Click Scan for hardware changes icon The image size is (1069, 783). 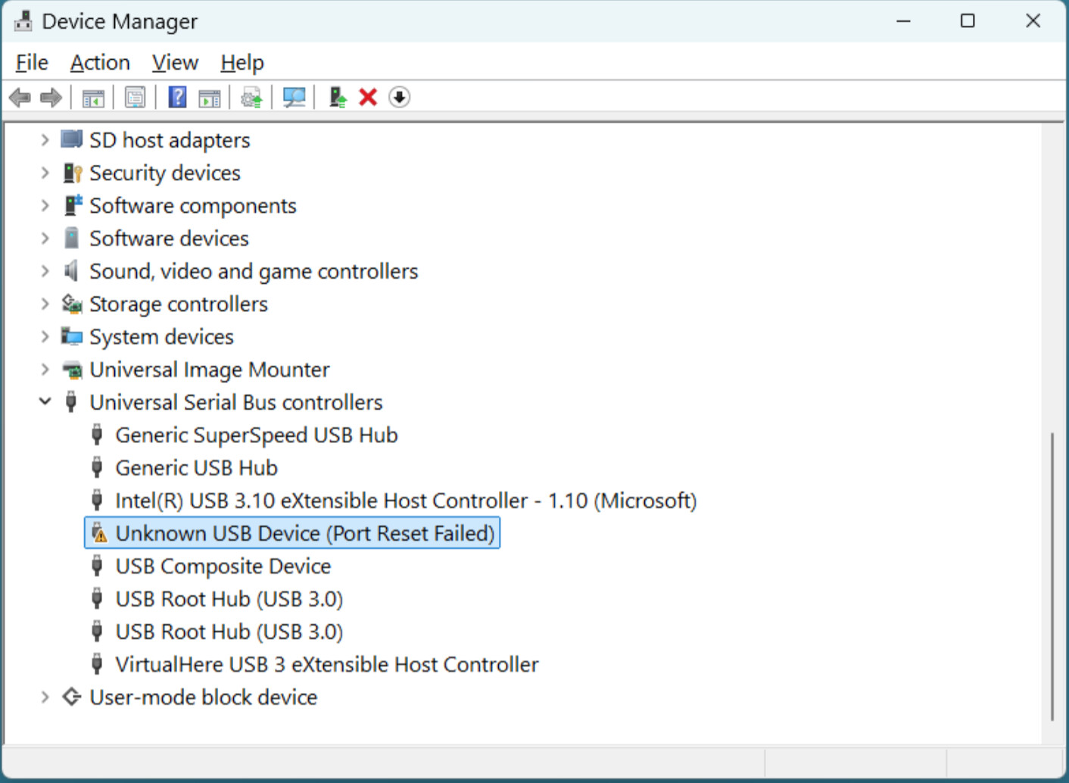click(294, 98)
